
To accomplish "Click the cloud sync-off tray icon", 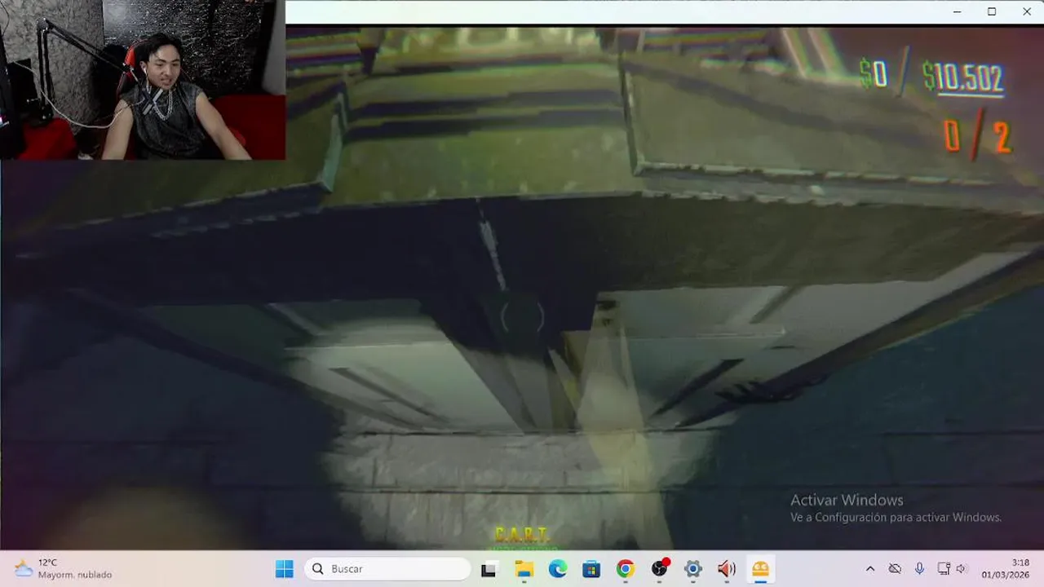I will (x=895, y=569).
